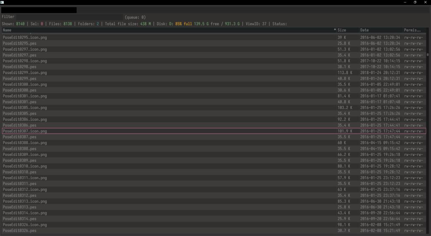Select file PoseEdit0297.icon.png
The image size is (431, 236).
[x=214, y=49]
